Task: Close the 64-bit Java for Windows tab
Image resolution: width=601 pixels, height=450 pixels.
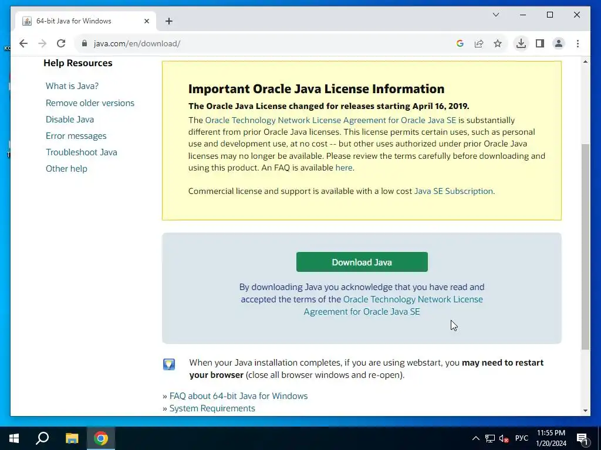Action: pyautogui.click(x=146, y=21)
